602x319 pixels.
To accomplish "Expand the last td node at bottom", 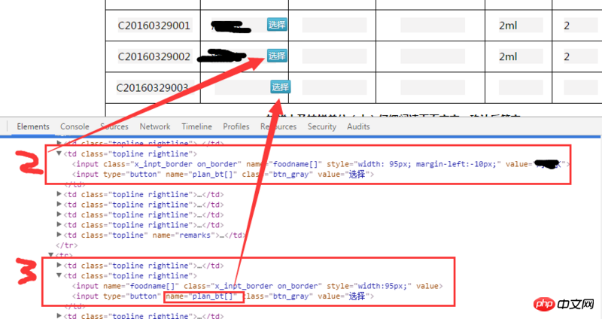I will coord(59,316).
